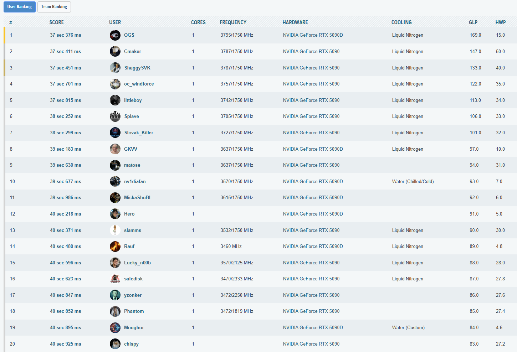Screen dimensions: 517x352
Task: Click littleboy's username link
Action: pos(133,100)
